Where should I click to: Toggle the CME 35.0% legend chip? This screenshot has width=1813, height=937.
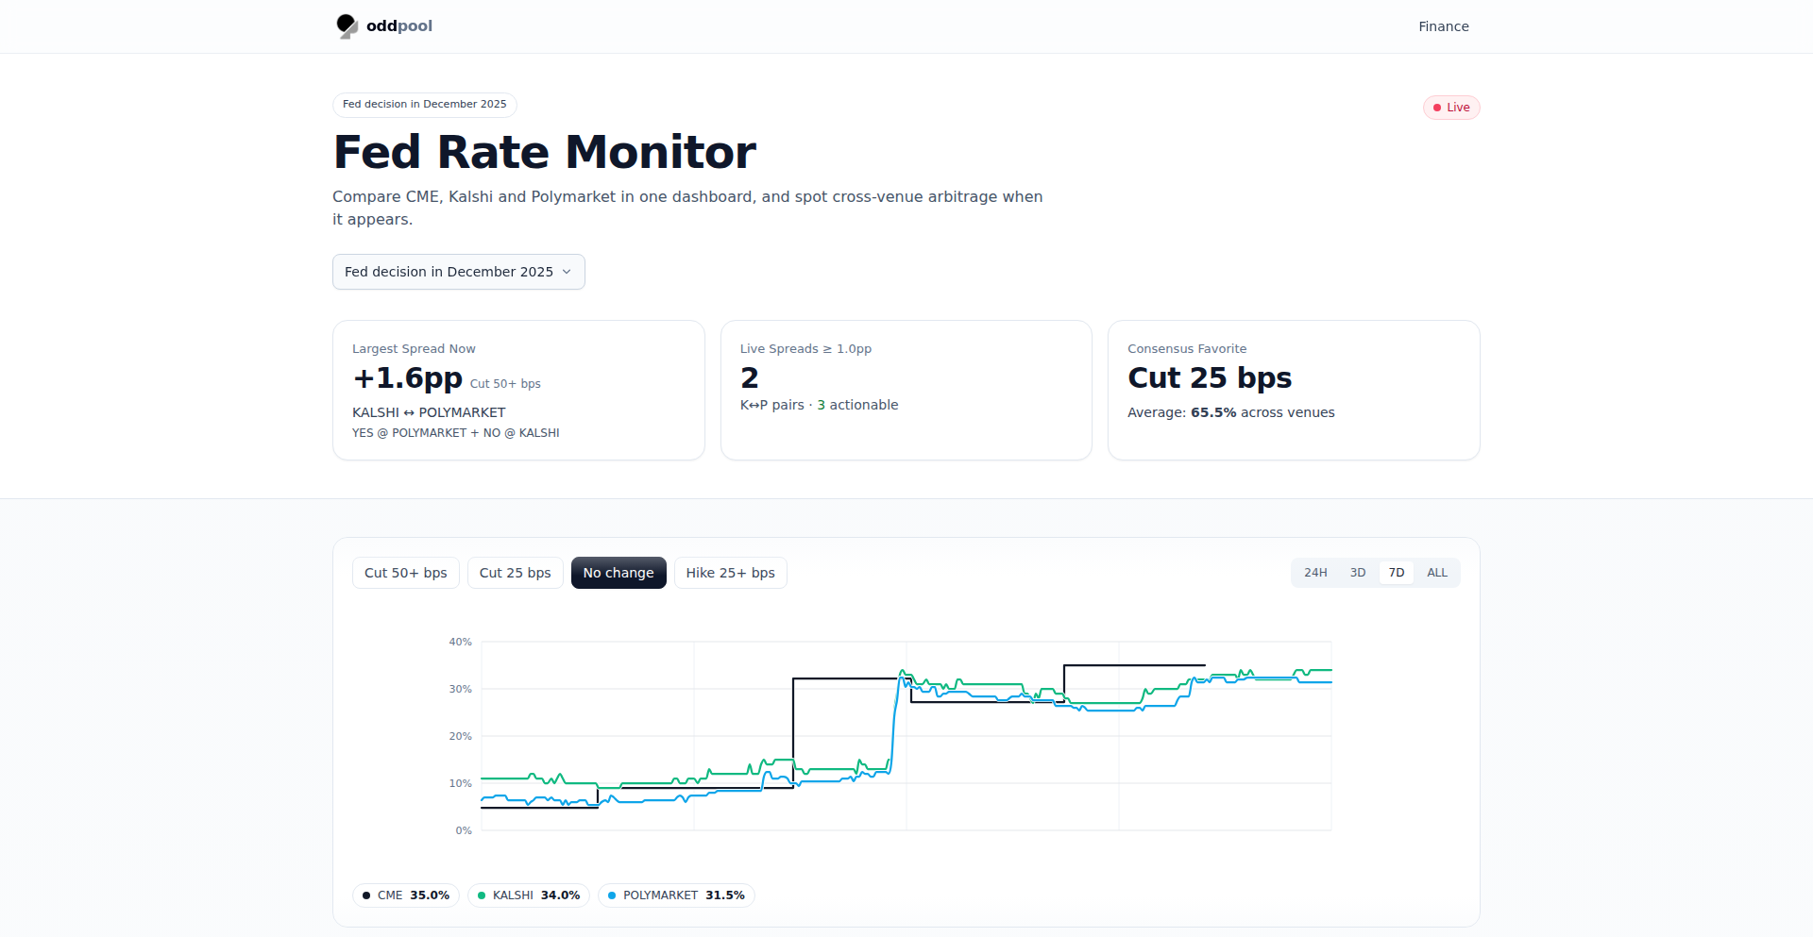click(x=406, y=895)
